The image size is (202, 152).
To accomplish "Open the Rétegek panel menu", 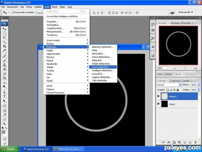I will 200,81.
